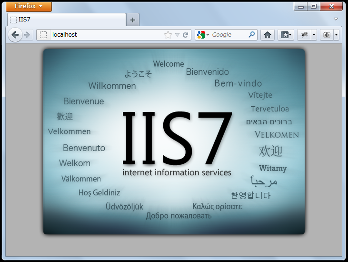Open the list-all-tabs arrow
The image size is (348, 262).
[x=336, y=20]
